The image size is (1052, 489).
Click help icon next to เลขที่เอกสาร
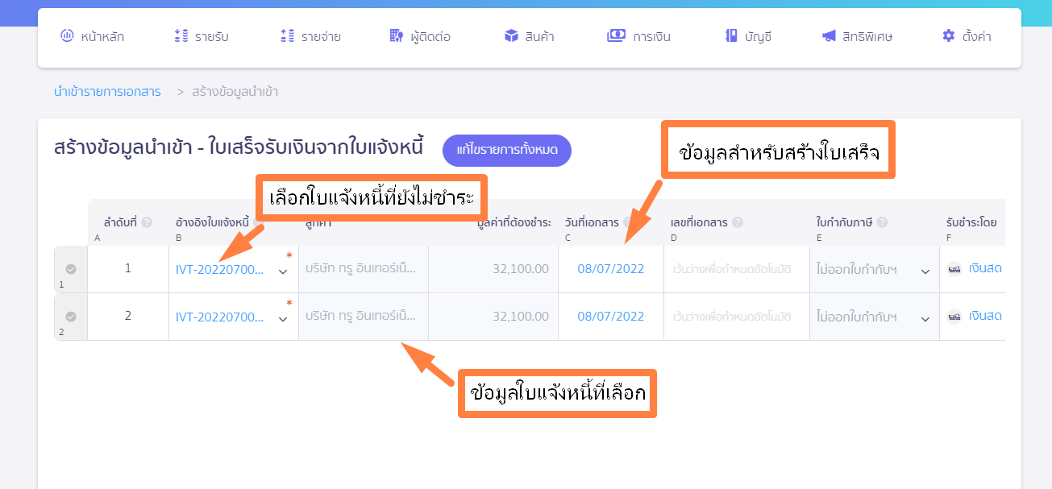[x=737, y=222]
